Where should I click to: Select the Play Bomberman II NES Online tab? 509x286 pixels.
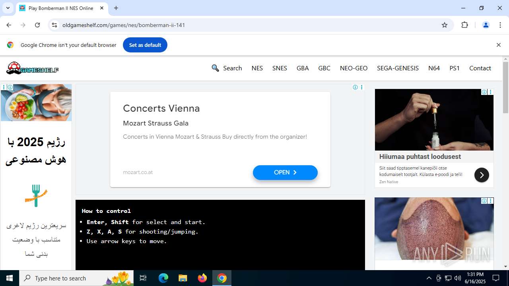coord(62,8)
